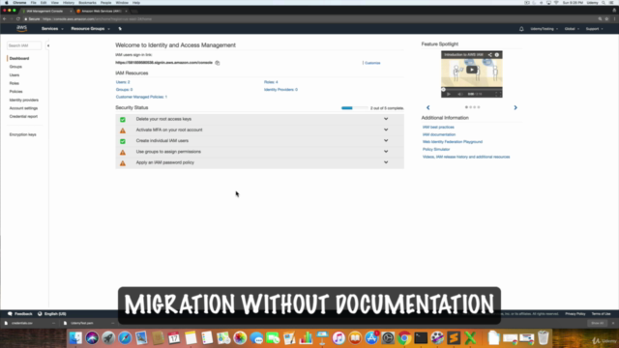The image size is (619, 348).
Task: Open Privacy Policy footer link
Action: click(x=575, y=314)
